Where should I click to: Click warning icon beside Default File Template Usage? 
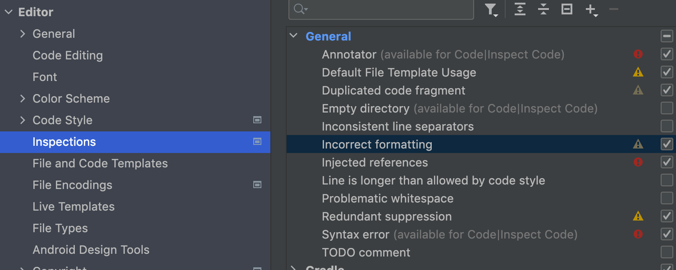click(638, 72)
